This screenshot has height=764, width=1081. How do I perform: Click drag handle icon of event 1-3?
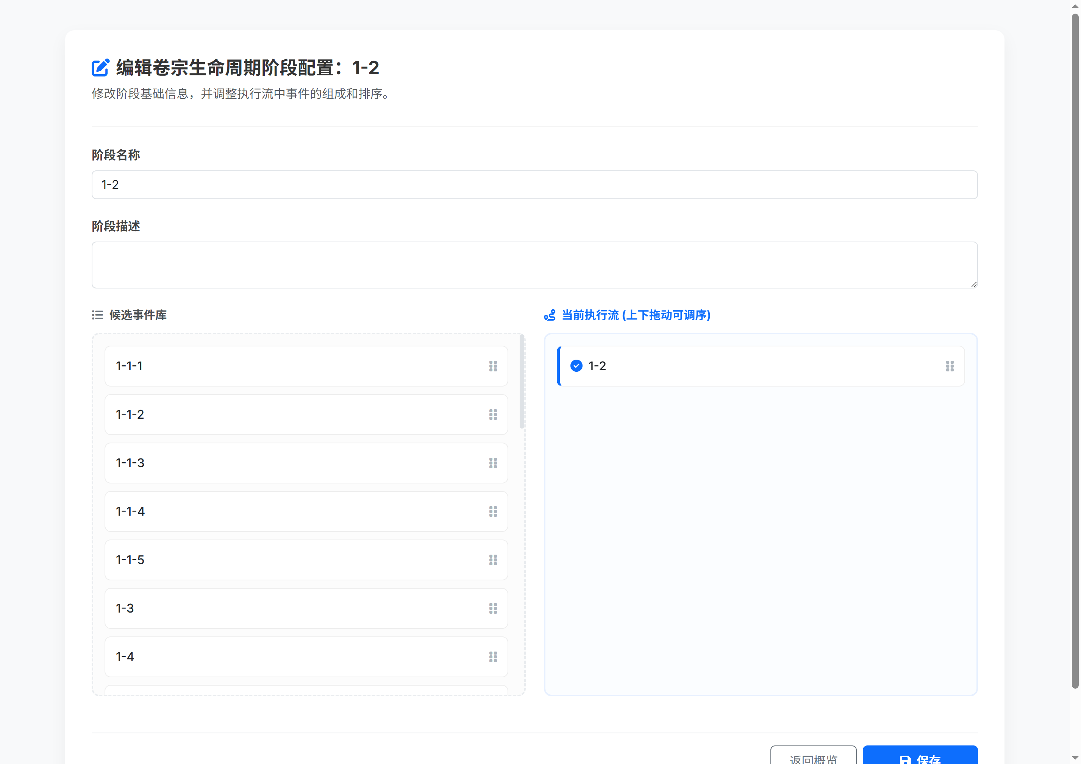pyautogui.click(x=493, y=609)
